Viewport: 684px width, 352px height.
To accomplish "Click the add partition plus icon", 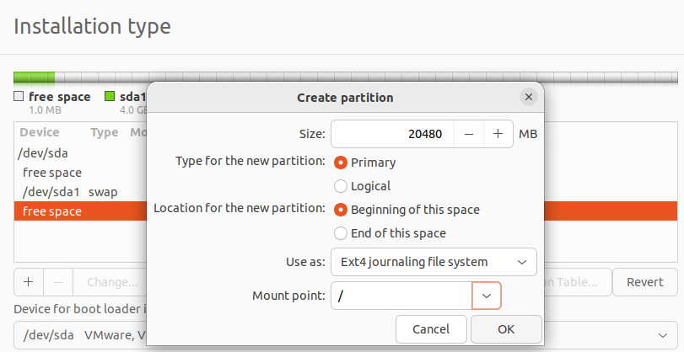I will (29, 282).
